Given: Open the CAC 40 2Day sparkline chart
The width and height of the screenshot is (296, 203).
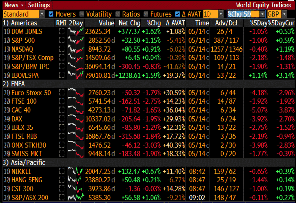Looking at the screenshot, I should [76, 110].
